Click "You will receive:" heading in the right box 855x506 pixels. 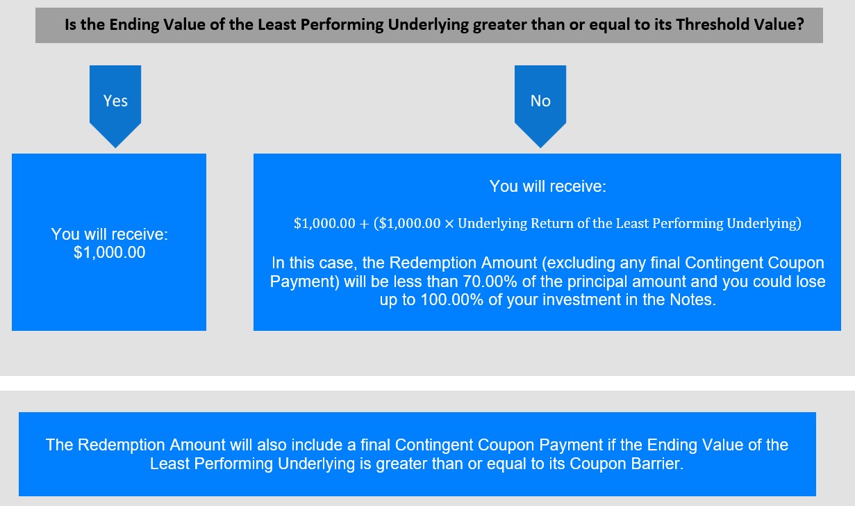pyautogui.click(x=547, y=186)
